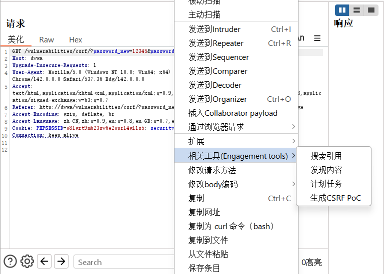Choose 复制 (Ctrl+C) menu entry

click(236, 198)
